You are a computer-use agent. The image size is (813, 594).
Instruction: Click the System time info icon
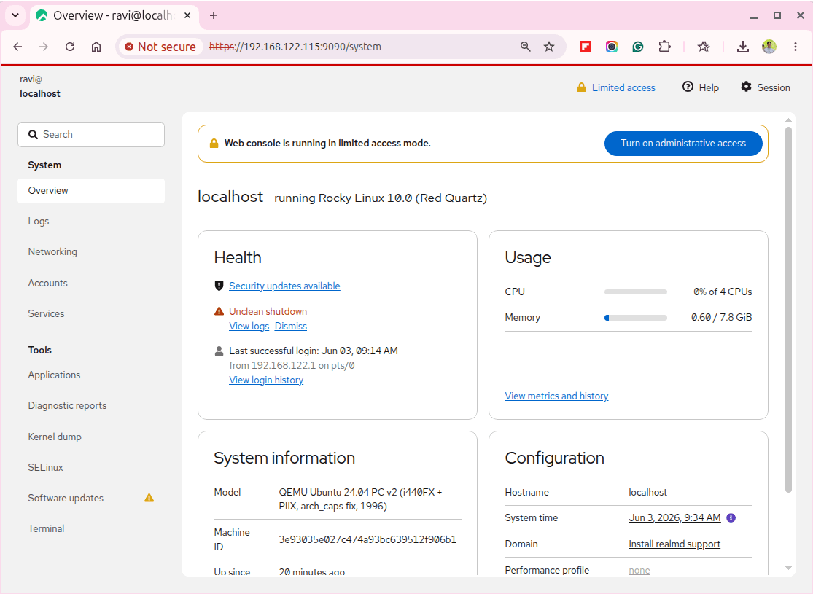click(731, 517)
